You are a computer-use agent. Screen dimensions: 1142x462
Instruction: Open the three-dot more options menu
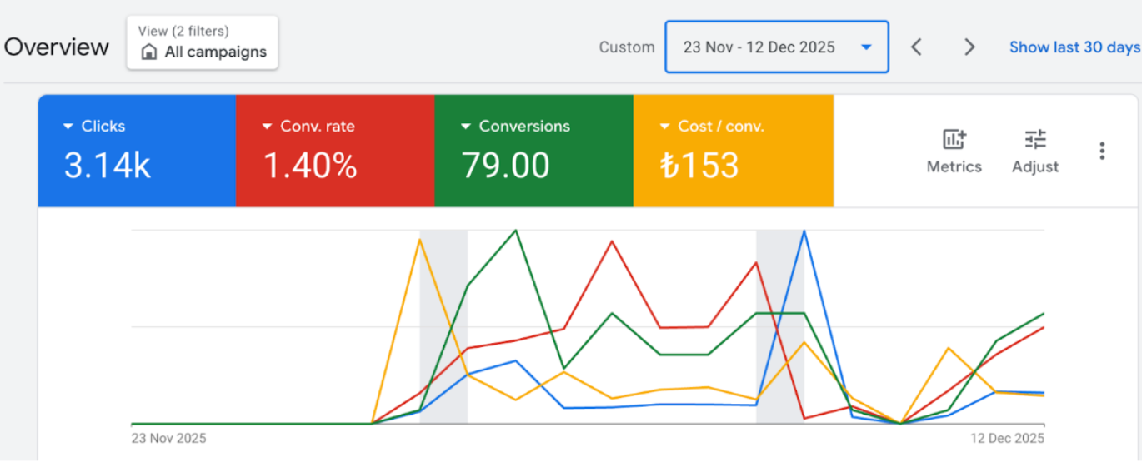(x=1102, y=151)
